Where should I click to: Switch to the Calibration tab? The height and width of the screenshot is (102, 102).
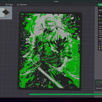pos(22,5)
